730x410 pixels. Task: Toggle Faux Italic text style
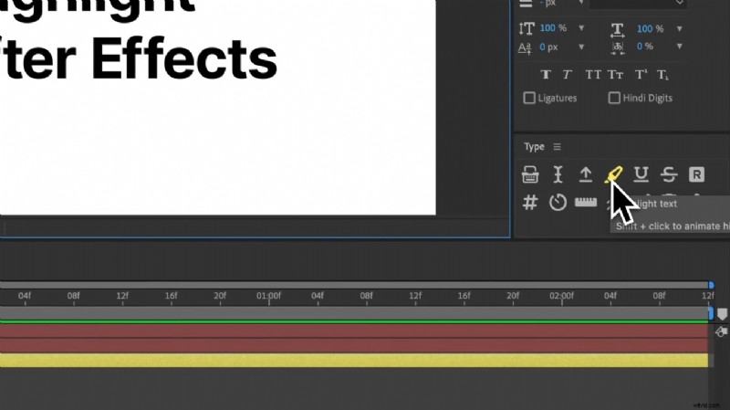(x=567, y=75)
